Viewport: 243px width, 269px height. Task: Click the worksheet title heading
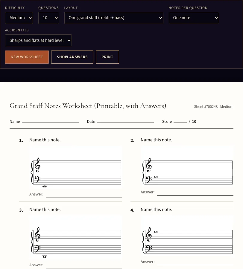(88, 106)
